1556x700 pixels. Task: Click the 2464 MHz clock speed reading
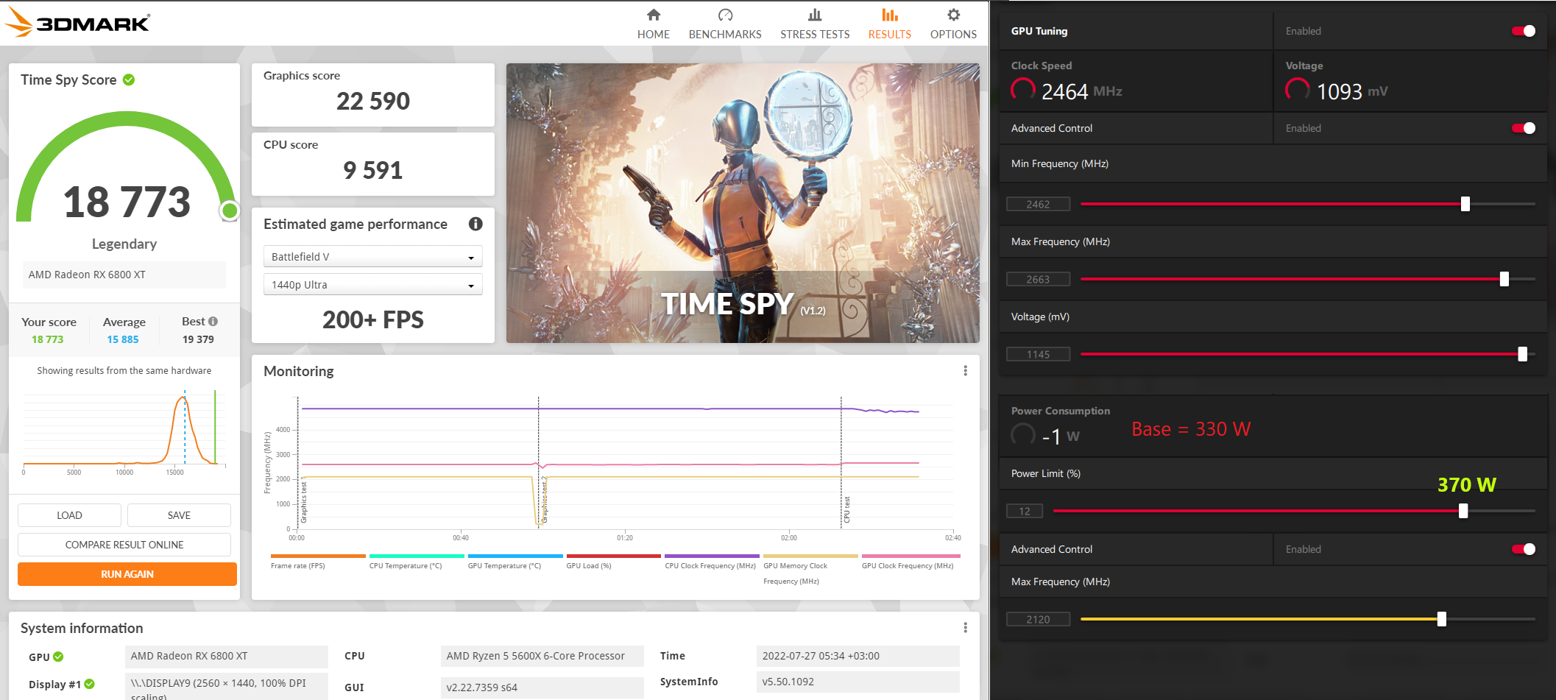1082,91
